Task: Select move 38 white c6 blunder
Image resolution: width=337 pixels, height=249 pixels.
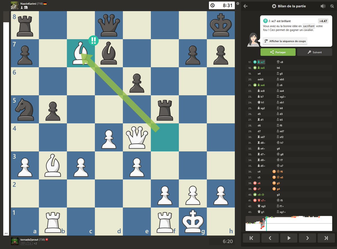Action: [259, 183]
